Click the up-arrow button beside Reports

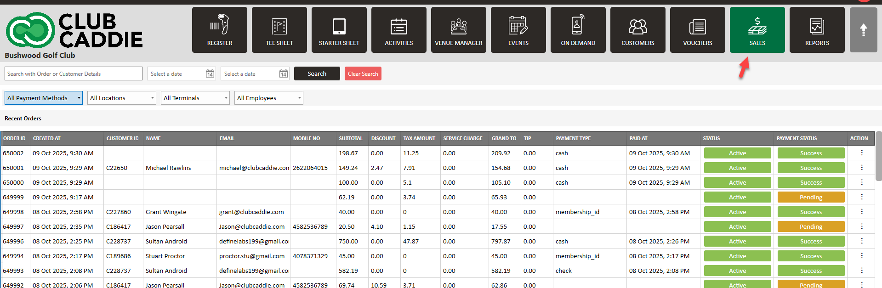[x=863, y=30]
